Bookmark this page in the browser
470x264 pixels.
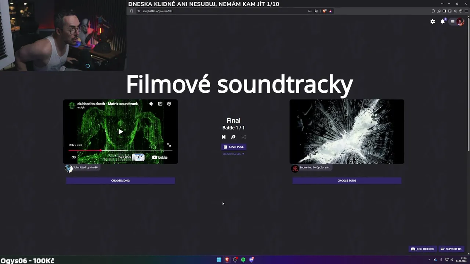tap(131, 11)
